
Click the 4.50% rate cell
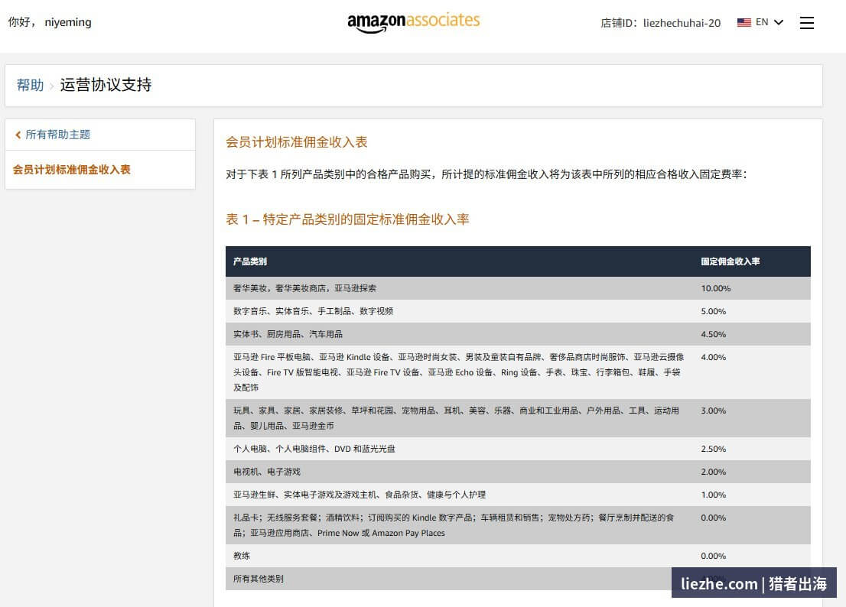713,334
